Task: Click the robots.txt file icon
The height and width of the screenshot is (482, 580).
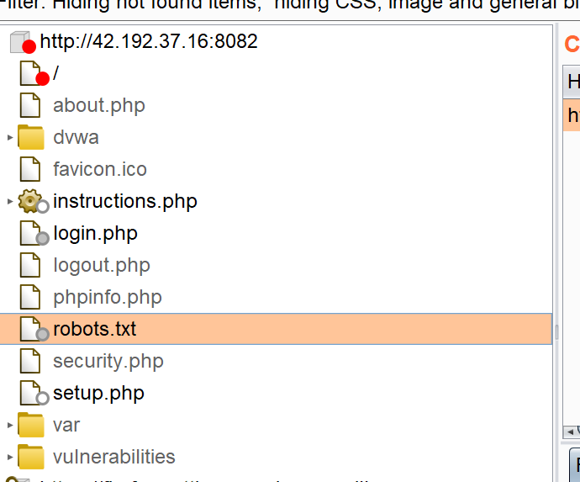Action: click(31, 329)
